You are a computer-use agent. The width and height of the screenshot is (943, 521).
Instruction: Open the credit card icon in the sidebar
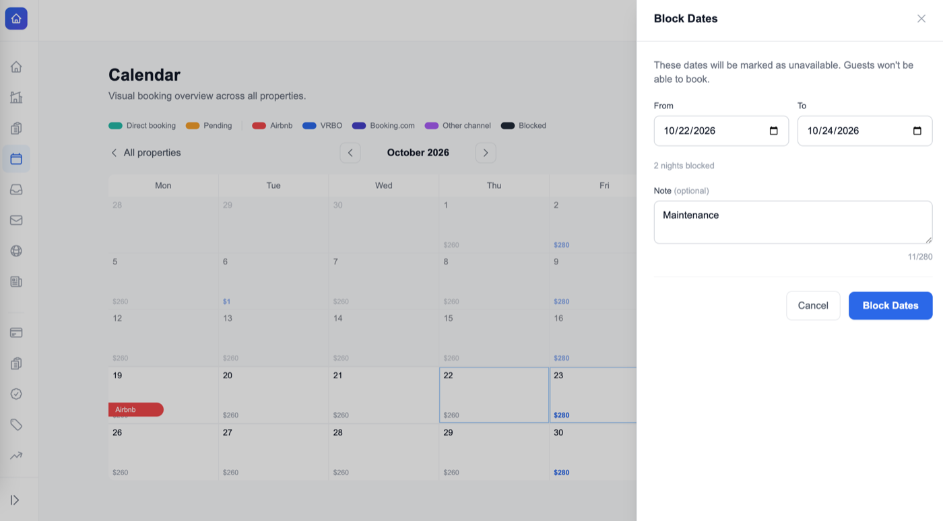click(x=16, y=333)
